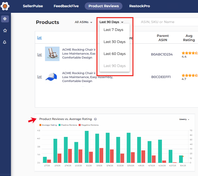Toggle Negative Reviews legend swatch
The image size is (198, 176).
[x=80, y=125]
